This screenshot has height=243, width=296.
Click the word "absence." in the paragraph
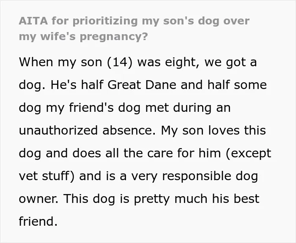point(129,130)
